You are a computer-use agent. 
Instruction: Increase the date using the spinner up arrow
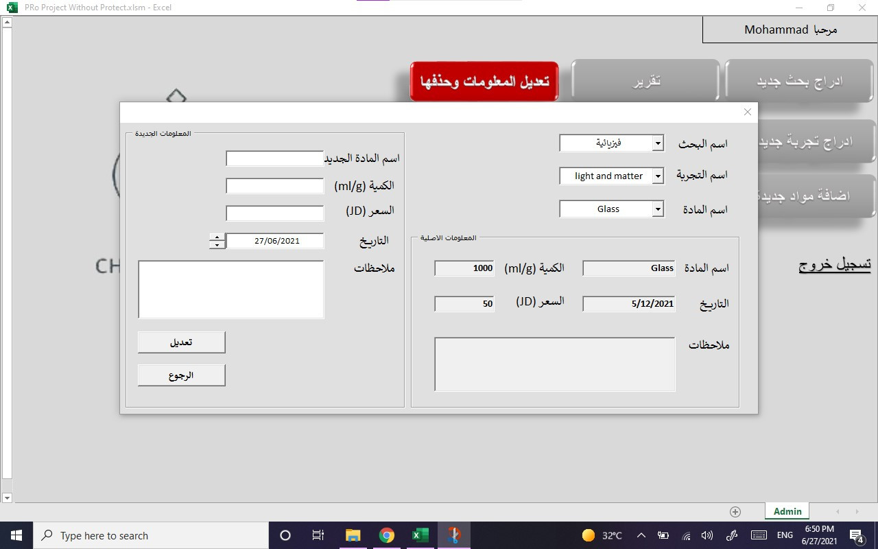[216, 237]
